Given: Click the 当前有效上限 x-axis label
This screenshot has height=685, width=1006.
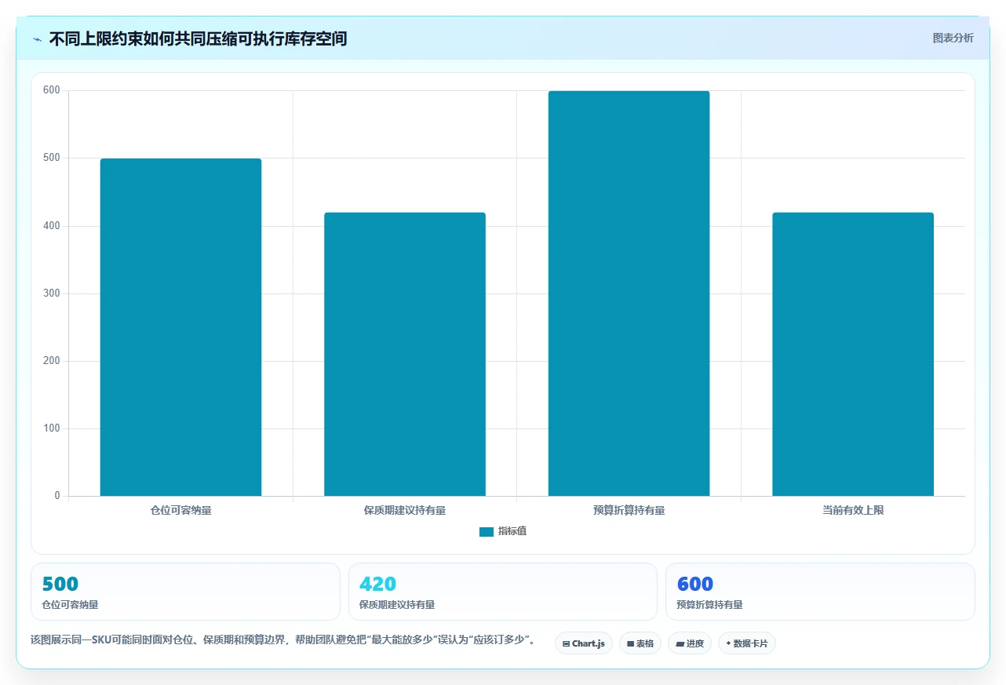Looking at the screenshot, I should tap(853, 510).
